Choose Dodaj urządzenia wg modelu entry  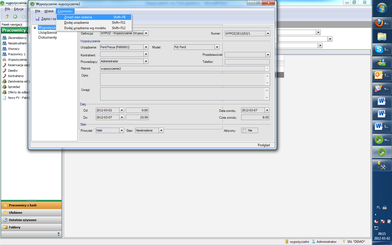point(94,28)
